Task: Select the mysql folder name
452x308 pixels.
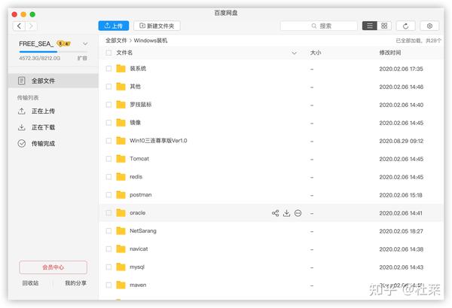Action: tap(137, 267)
